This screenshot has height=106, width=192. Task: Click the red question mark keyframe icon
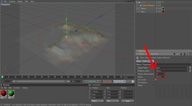coord(111,81)
